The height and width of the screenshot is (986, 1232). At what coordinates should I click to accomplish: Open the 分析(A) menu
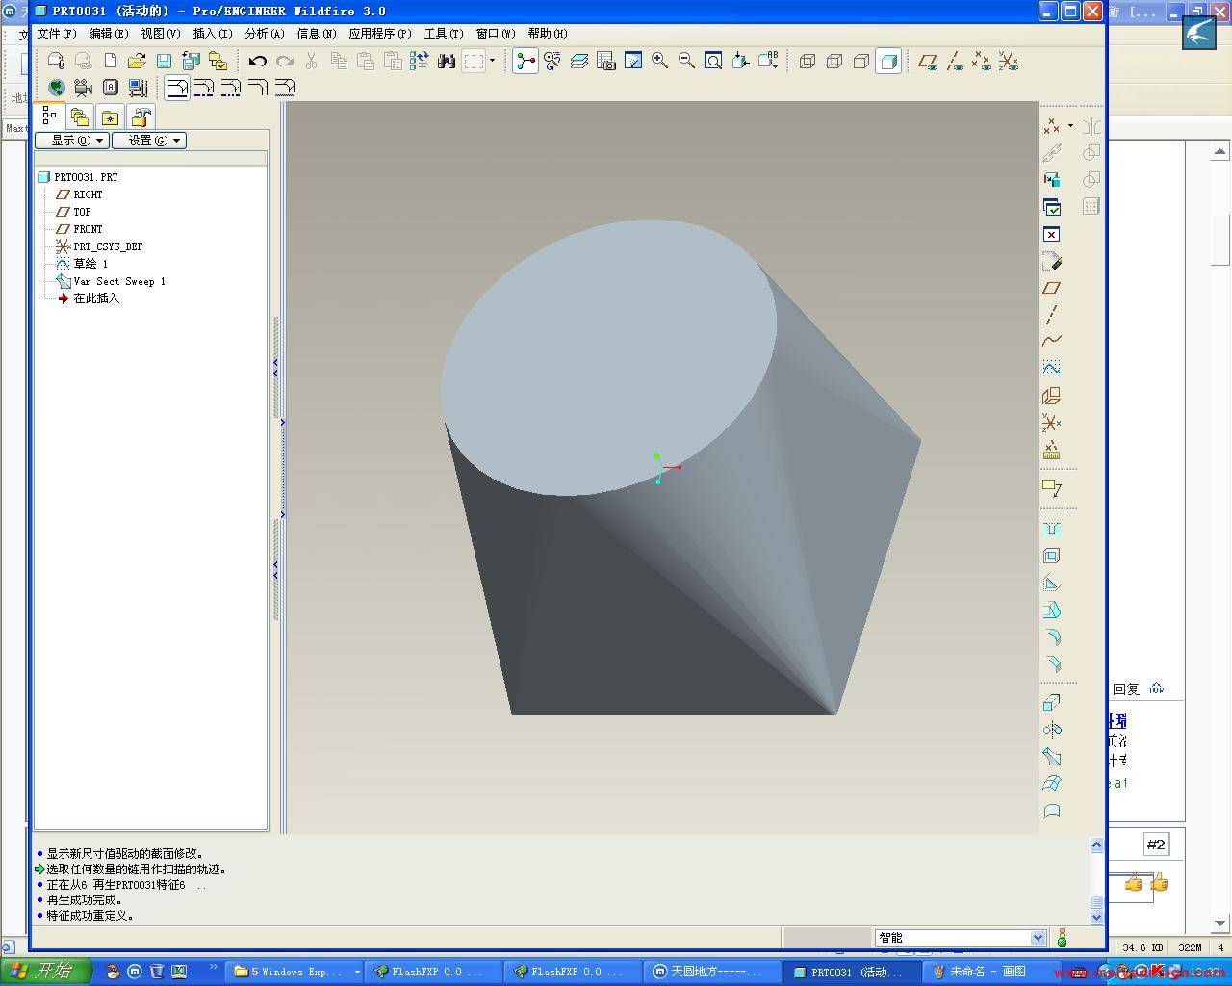[264, 34]
